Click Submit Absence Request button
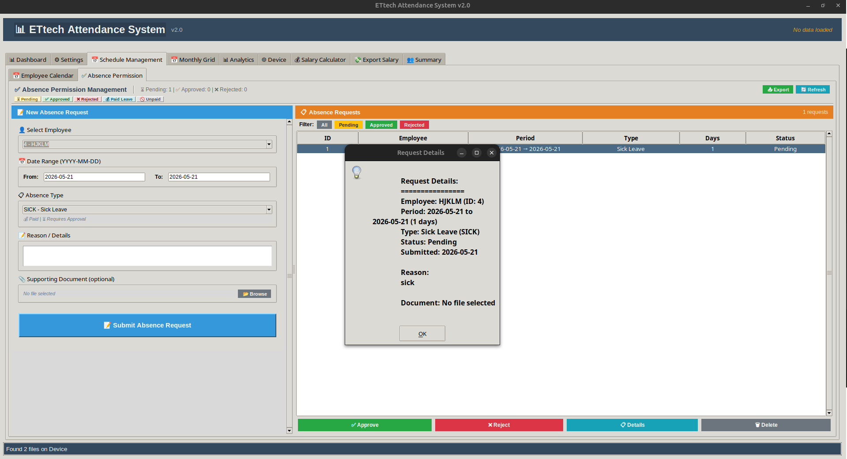The height and width of the screenshot is (459, 847). pos(147,325)
